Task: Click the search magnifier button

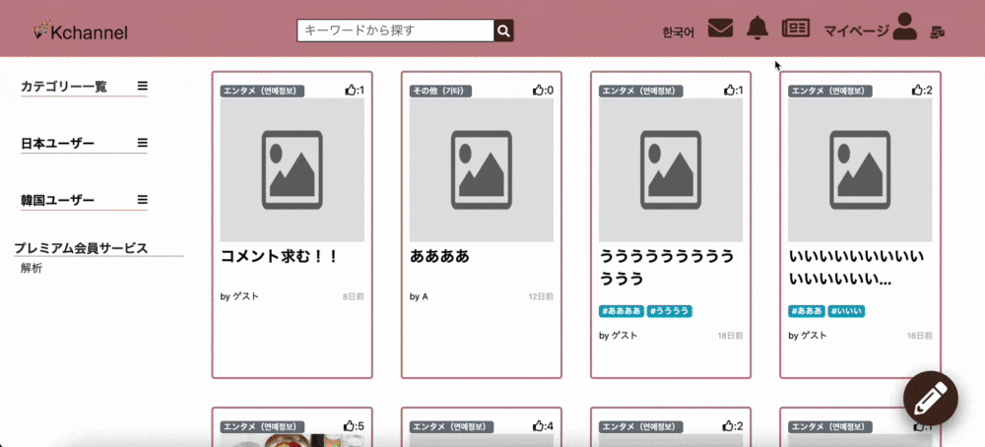Action: pos(503,31)
